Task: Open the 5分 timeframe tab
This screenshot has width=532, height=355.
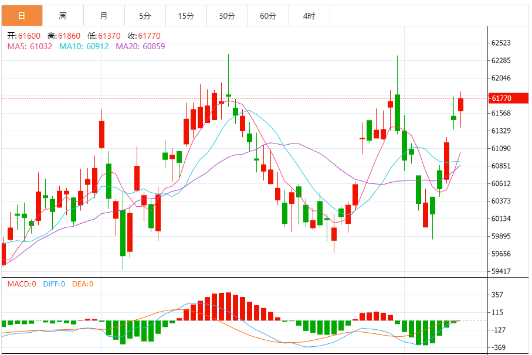Action: [x=145, y=16]
